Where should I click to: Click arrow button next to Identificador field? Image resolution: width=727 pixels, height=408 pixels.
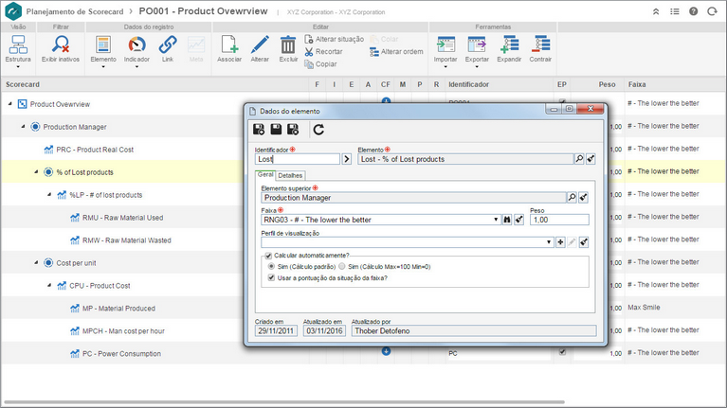click(346, 159)
